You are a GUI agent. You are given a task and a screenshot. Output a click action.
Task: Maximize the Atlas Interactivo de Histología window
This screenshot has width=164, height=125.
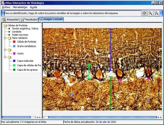tap(157, 3)
